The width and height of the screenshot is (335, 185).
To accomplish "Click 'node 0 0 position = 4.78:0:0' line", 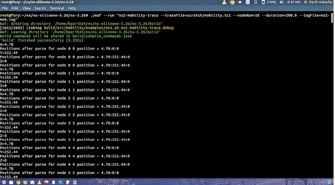I will 59,49.
